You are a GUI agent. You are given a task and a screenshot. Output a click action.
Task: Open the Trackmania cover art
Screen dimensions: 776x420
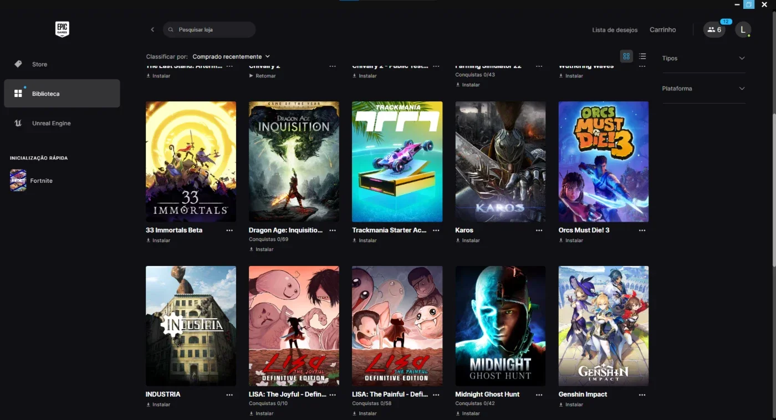click(x=397, y=161)
